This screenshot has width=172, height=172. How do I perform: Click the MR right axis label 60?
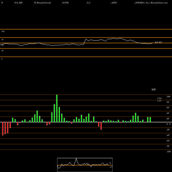[168, 108]
